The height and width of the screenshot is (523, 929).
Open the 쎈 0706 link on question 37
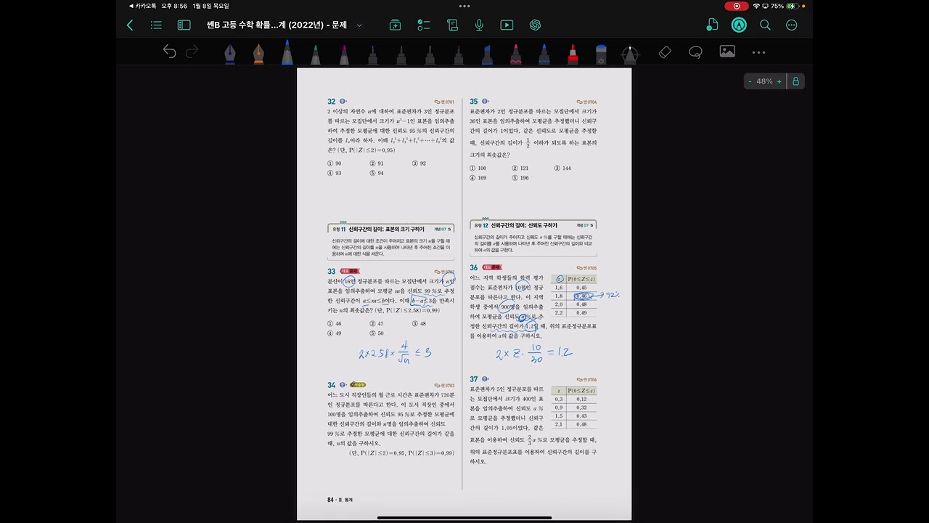(x=586, y=379)
